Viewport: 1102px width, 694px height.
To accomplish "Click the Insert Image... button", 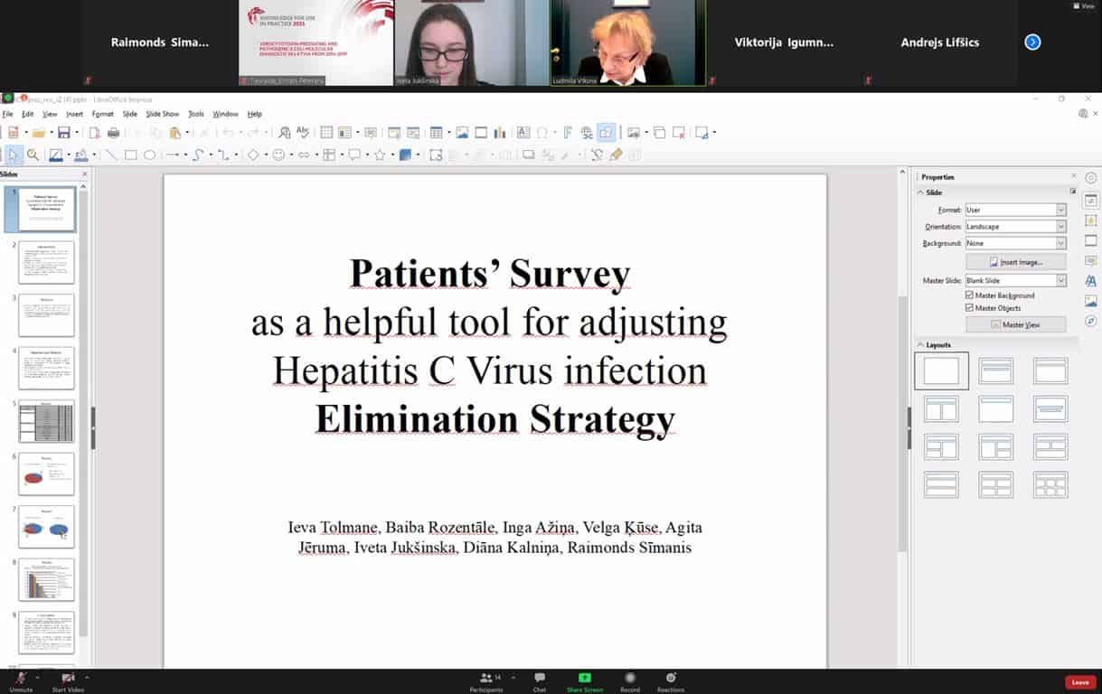I will tap(1016, 262).
